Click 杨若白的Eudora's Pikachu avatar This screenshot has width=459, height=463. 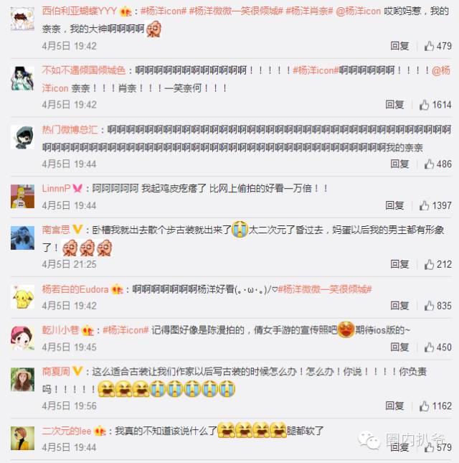point(22,297)
